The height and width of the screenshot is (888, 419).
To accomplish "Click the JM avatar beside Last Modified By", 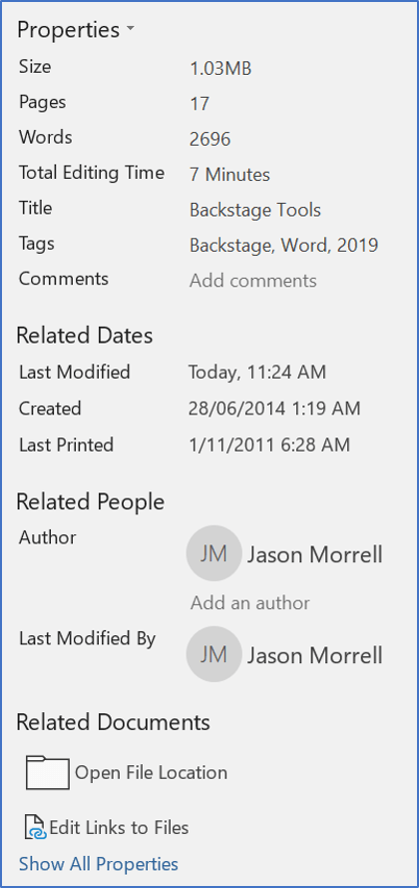I will pos(213,654).
